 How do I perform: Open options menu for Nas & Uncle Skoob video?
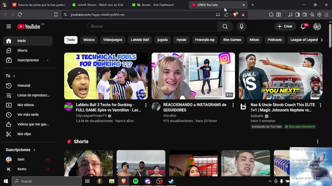point(320,105)
